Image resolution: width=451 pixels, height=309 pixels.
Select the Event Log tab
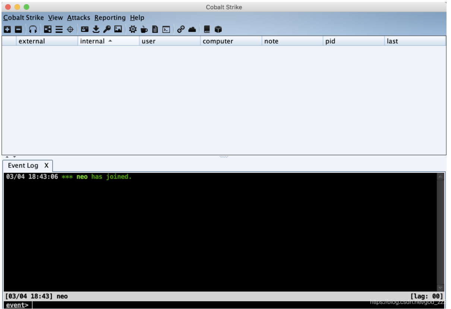[x=23, y=166]
